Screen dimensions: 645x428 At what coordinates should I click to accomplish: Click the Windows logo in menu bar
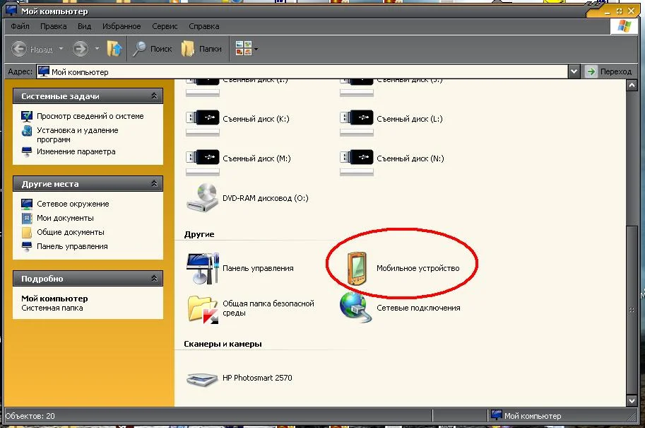pyautogui.click(x=624, y=26)
